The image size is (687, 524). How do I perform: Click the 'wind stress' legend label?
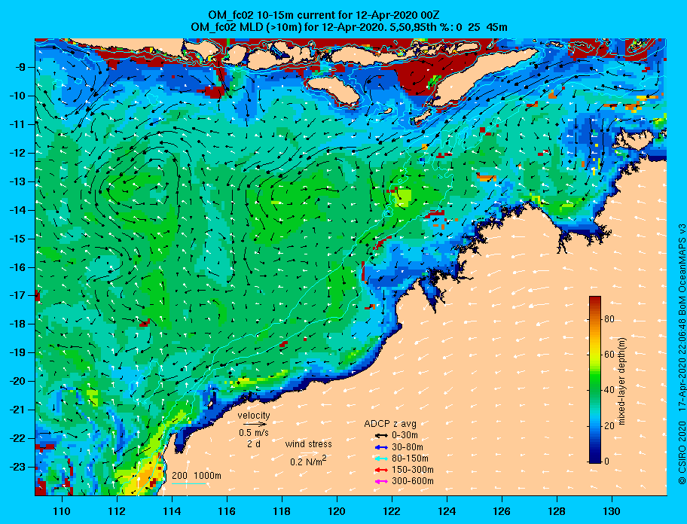pyautogui.click(x=308, y=444)
